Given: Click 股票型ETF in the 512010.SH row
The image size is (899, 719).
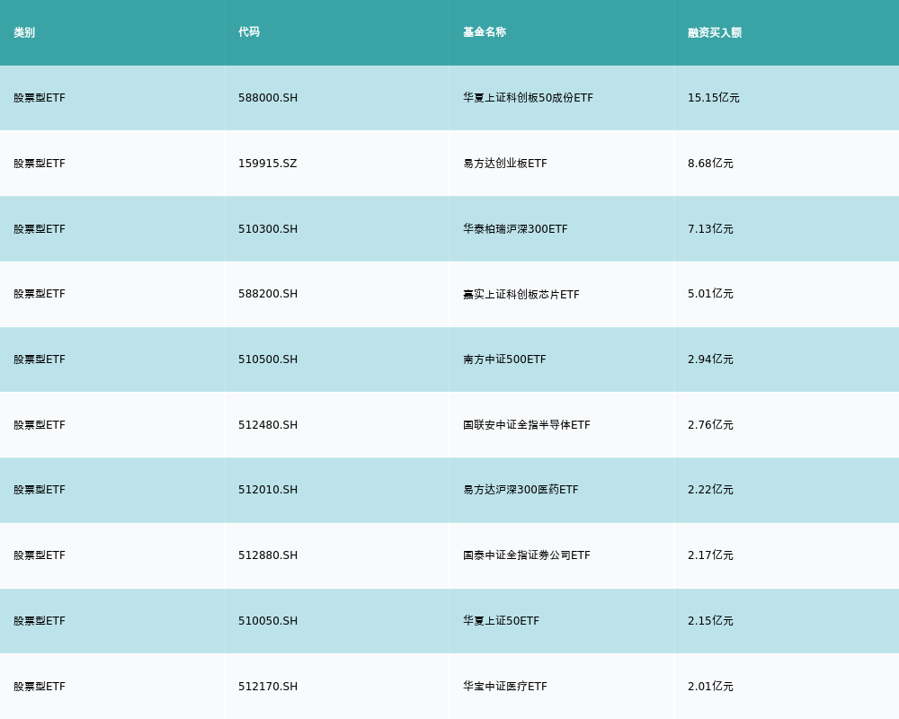Looking at the screenshot, I should (40, 490).
